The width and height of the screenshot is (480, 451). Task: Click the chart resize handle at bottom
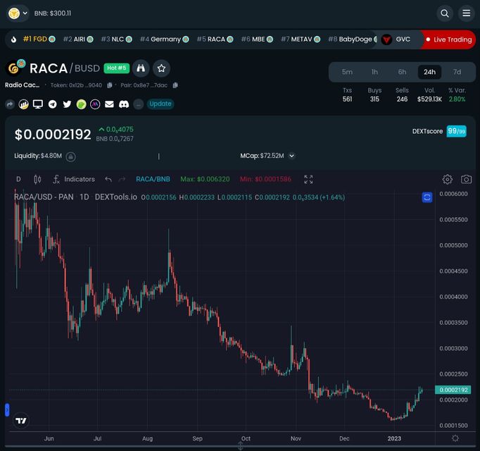pos(240,446)
